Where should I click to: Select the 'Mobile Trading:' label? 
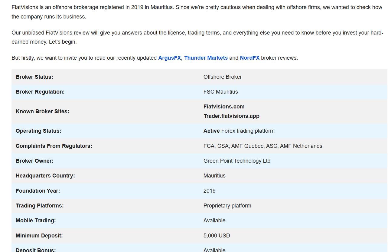[36, 220]
